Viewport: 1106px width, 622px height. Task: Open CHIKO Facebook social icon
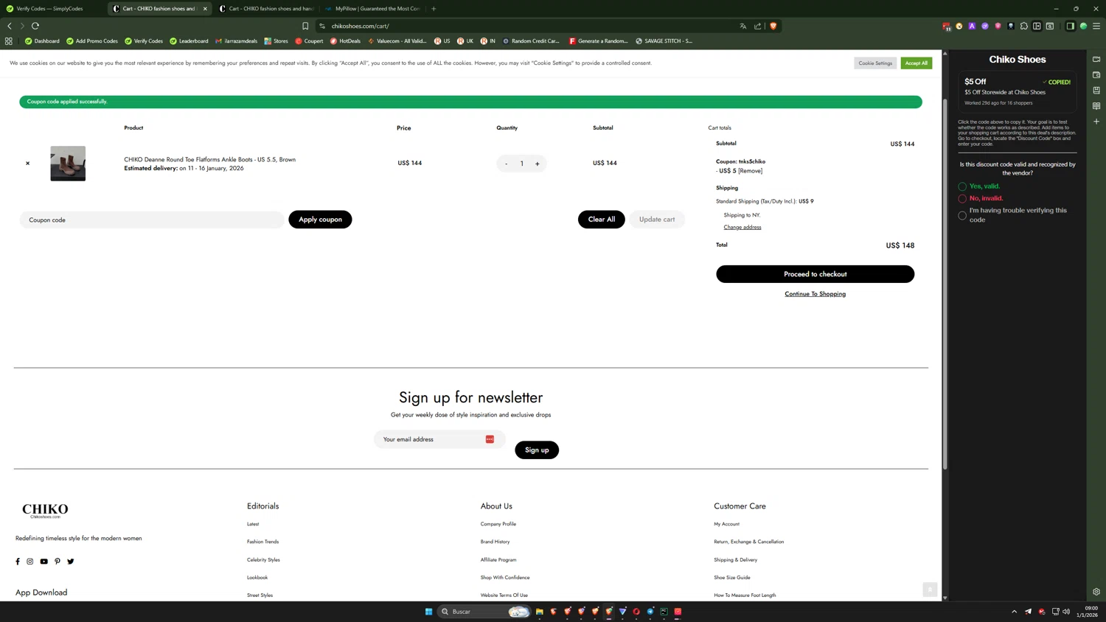click(x=18, y=562)
